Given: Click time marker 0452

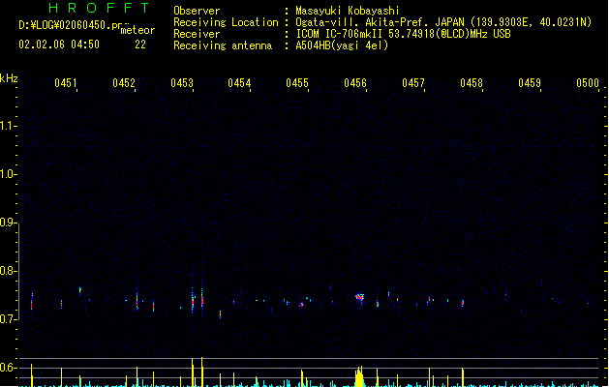Looking at the screenshot, I should click(x=124, y=83).
